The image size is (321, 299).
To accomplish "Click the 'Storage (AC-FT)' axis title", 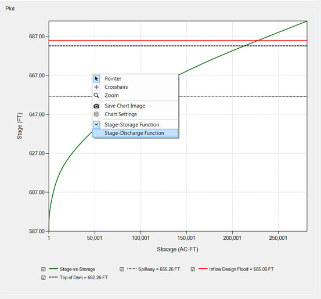I will click(x=178, y=250).
